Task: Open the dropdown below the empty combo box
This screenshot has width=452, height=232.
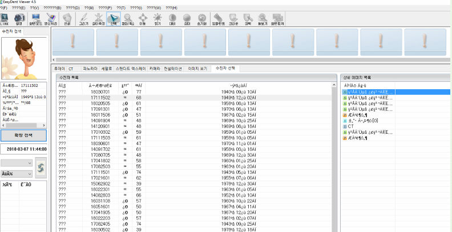Action: coord(17,174)
